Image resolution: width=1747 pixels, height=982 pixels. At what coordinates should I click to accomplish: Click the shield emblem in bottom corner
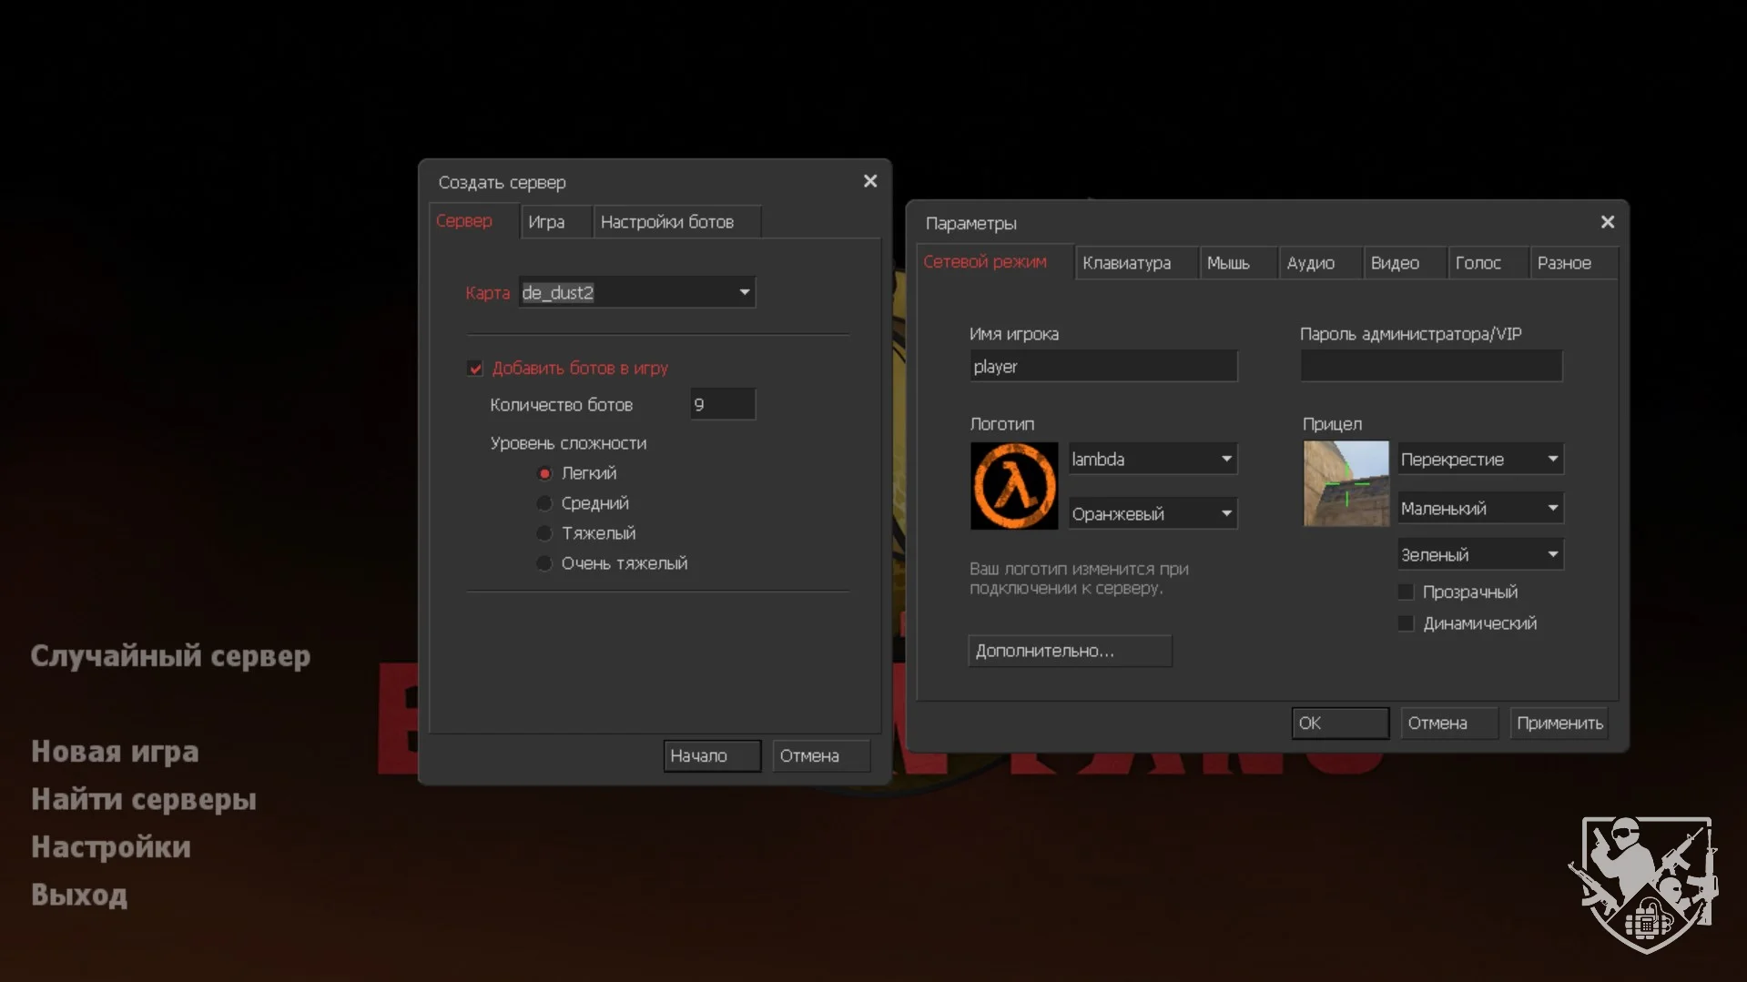pos(1644,884)
